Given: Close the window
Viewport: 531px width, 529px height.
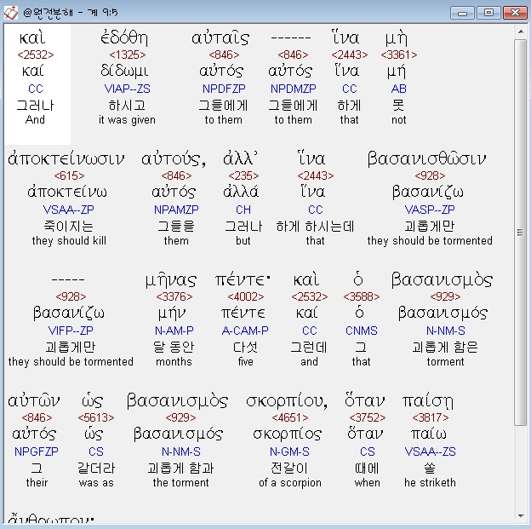Looking at the screenshot, I should pos(515,13).
